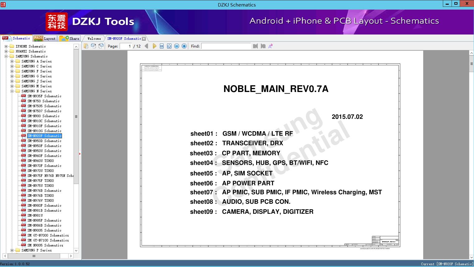
Task: Switch to the Welcome document tab
Action: tap(94, 39)
